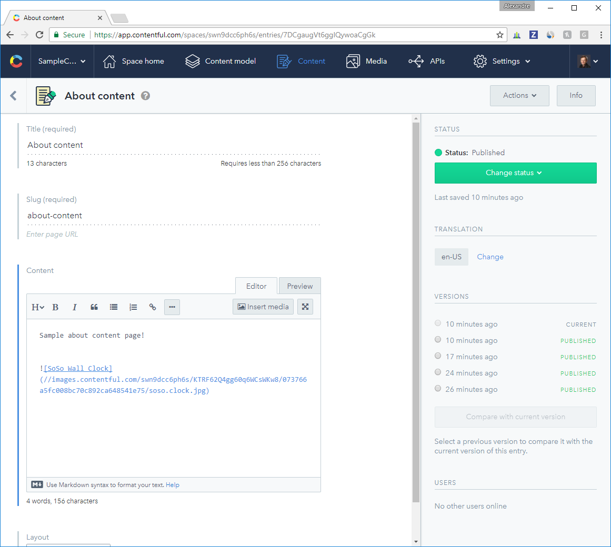Toggle bold formatting in the editor
The image size is (611, 547).
click(x=55, y=307)
